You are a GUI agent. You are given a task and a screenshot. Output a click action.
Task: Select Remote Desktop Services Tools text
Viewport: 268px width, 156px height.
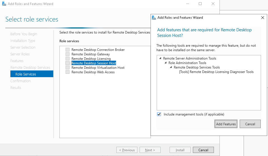[x=197, y=67]
